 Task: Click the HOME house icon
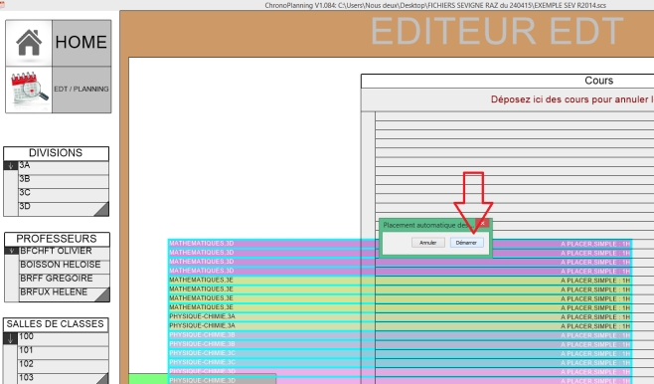click(29, 43)
